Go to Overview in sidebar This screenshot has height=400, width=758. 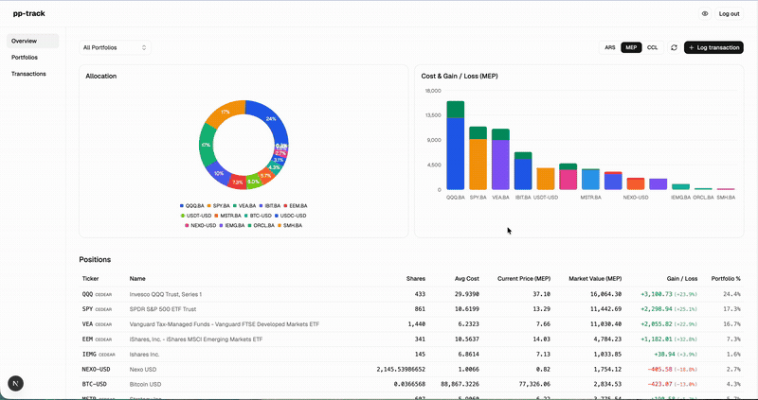[x=33, y=41]
